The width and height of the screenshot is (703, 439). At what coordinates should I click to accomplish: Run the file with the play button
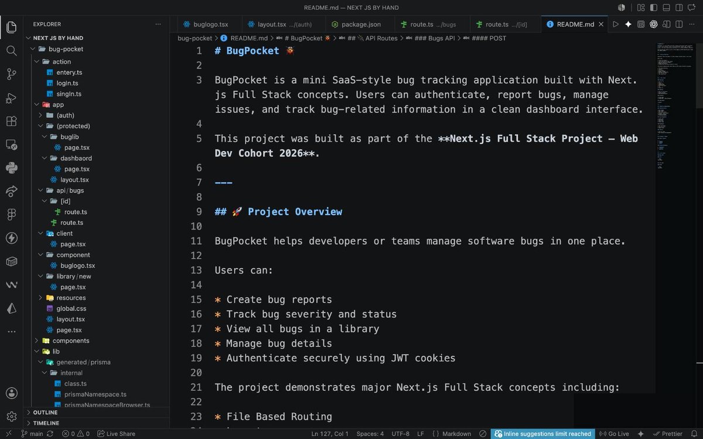tap(615, 25)
